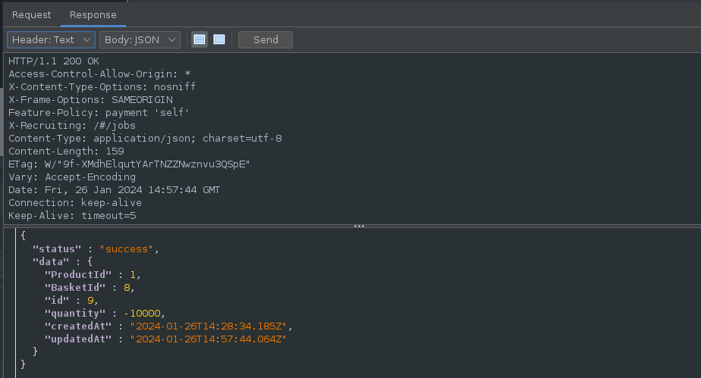This screenshot has width=701, height=378.
Task: Click the Content-Length: 159 line
Action: (x=66, y=152)
